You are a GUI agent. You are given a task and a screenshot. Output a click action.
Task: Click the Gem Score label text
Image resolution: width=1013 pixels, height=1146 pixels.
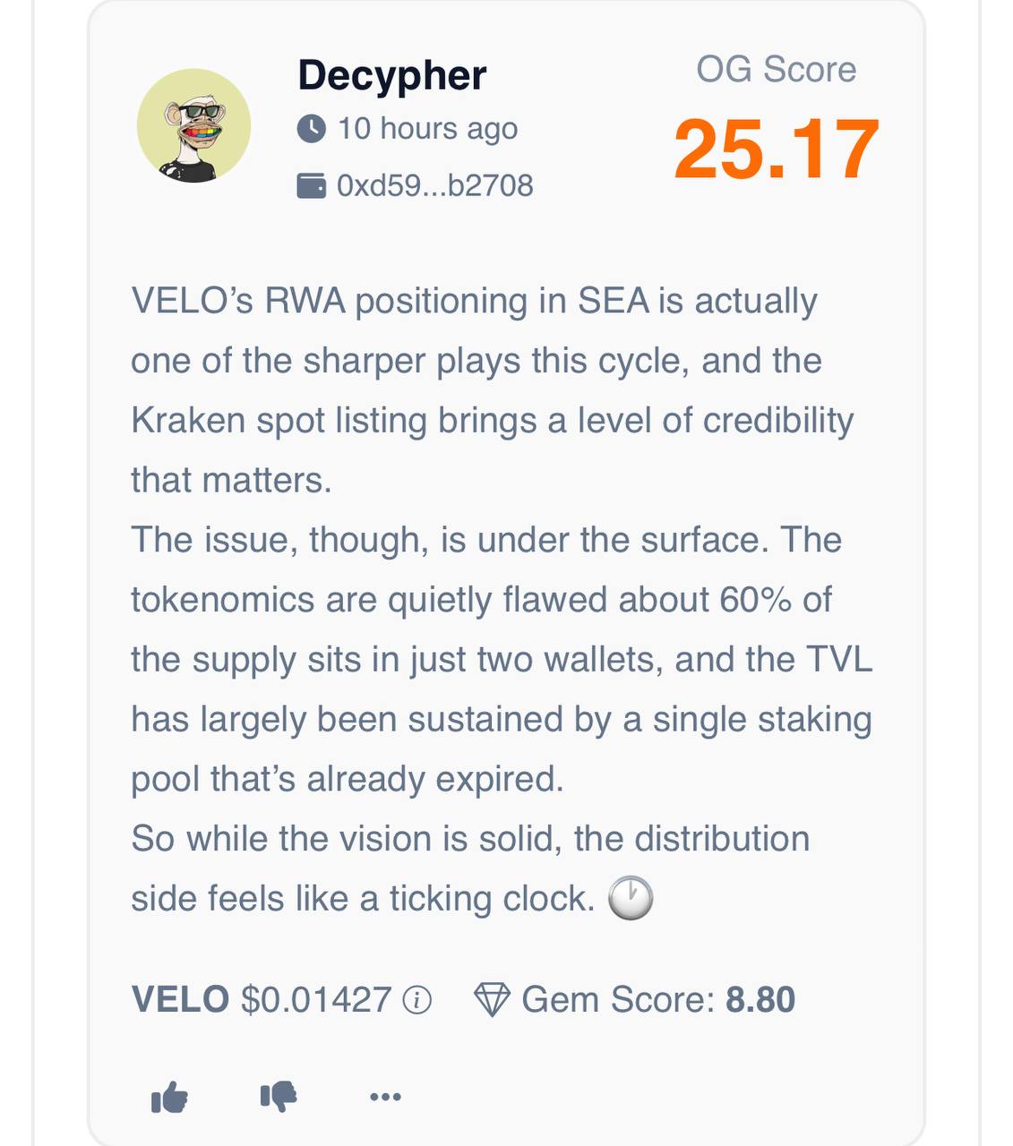pos(618,999)
